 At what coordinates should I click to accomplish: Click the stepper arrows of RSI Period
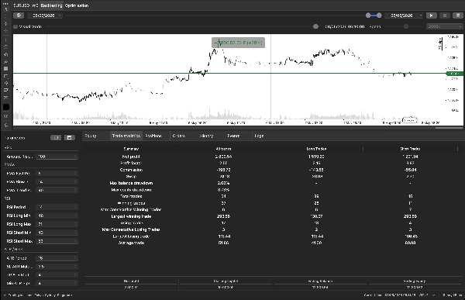coord(76,207)
